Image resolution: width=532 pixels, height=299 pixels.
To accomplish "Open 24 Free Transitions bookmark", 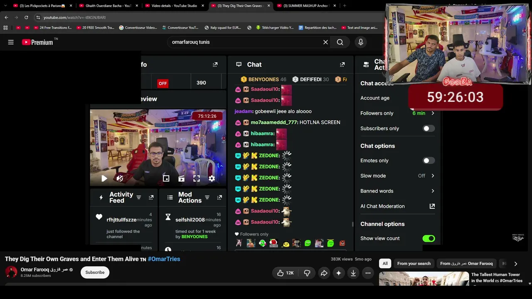I will pyautogui.click(x=52, y=28).
